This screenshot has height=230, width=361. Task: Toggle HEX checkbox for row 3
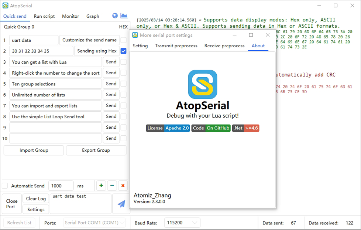tap(124, 62)
